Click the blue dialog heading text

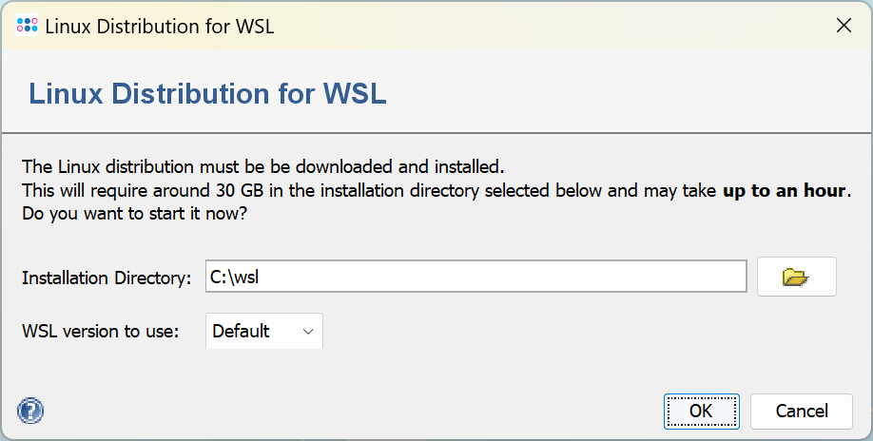coord(207,94)
